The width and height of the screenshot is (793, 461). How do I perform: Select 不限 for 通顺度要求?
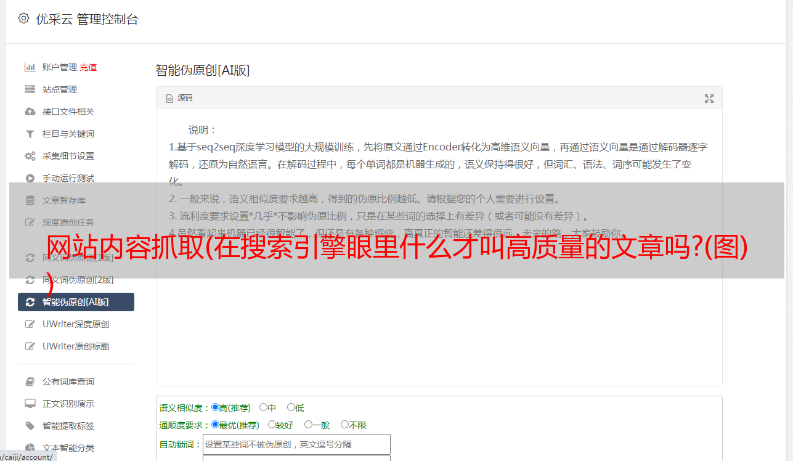click(x=344, y=425)
